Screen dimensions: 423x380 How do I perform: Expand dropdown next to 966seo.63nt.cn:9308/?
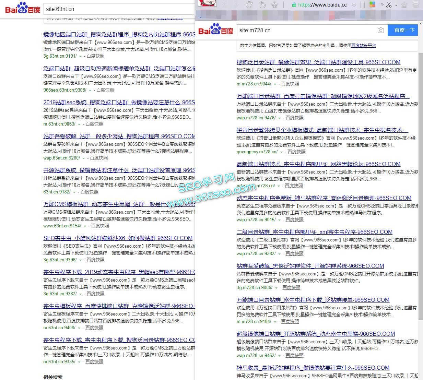point(90,90)
